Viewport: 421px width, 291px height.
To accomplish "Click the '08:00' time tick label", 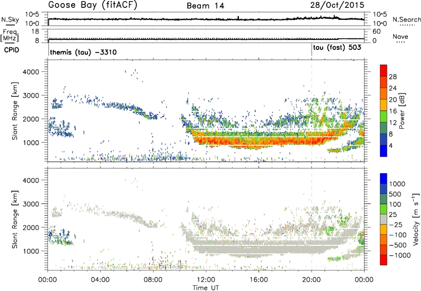I will coord(153,280).
